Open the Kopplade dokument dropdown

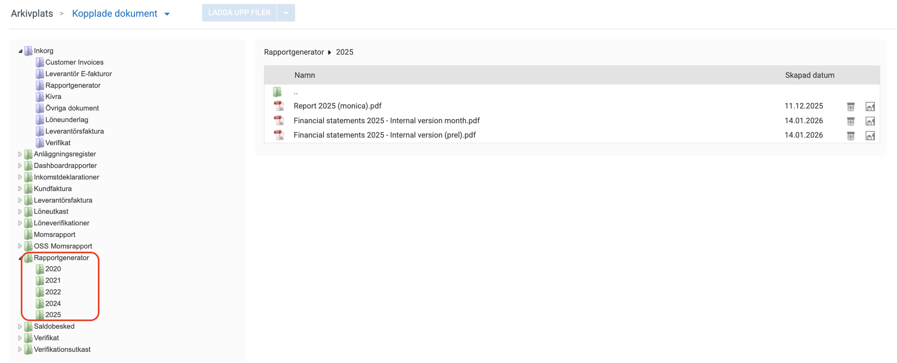pyautogui.click(x=167, y=14)
